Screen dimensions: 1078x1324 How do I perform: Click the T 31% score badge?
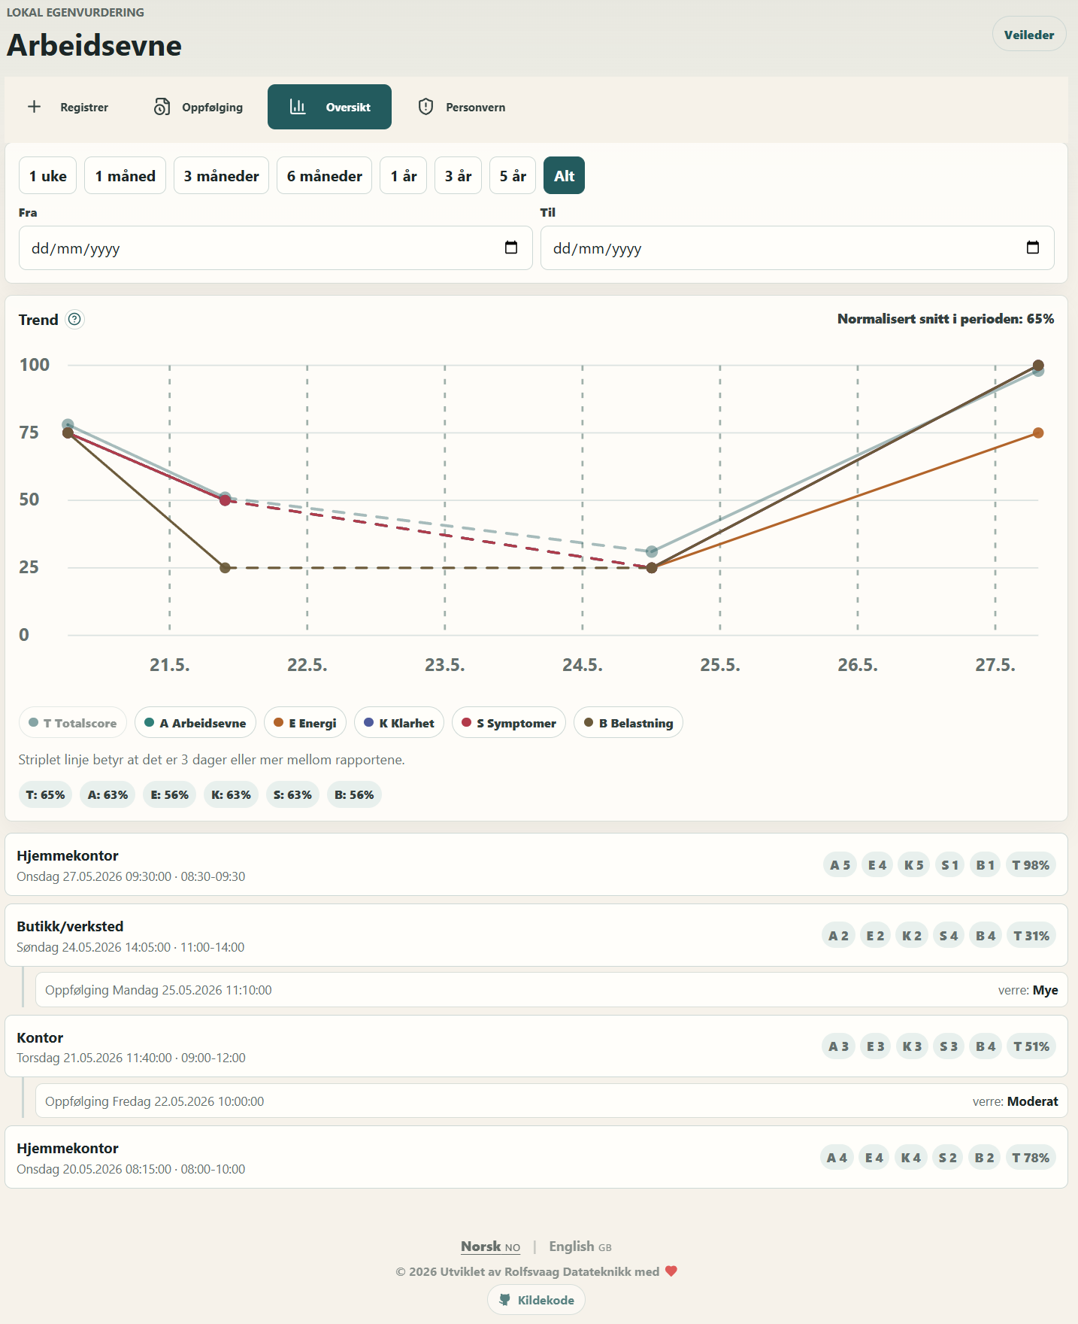tap(1031, 935)
